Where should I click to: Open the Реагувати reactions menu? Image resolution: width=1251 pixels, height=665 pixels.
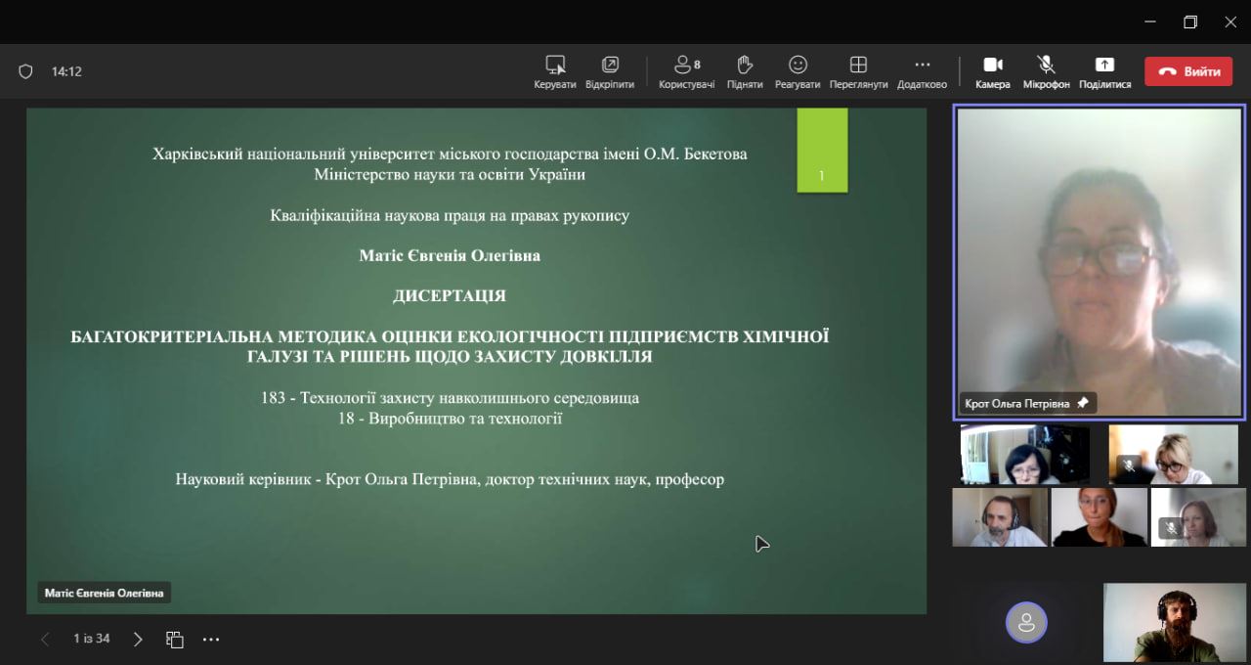pos(798,71)
